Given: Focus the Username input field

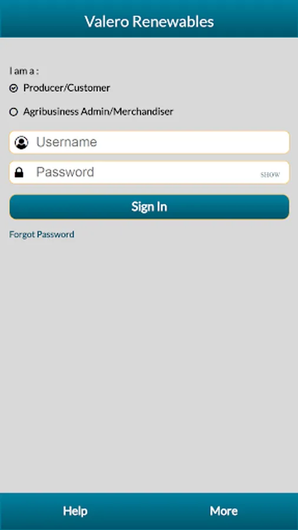Looking at the screenshot, I should point(150,143).
